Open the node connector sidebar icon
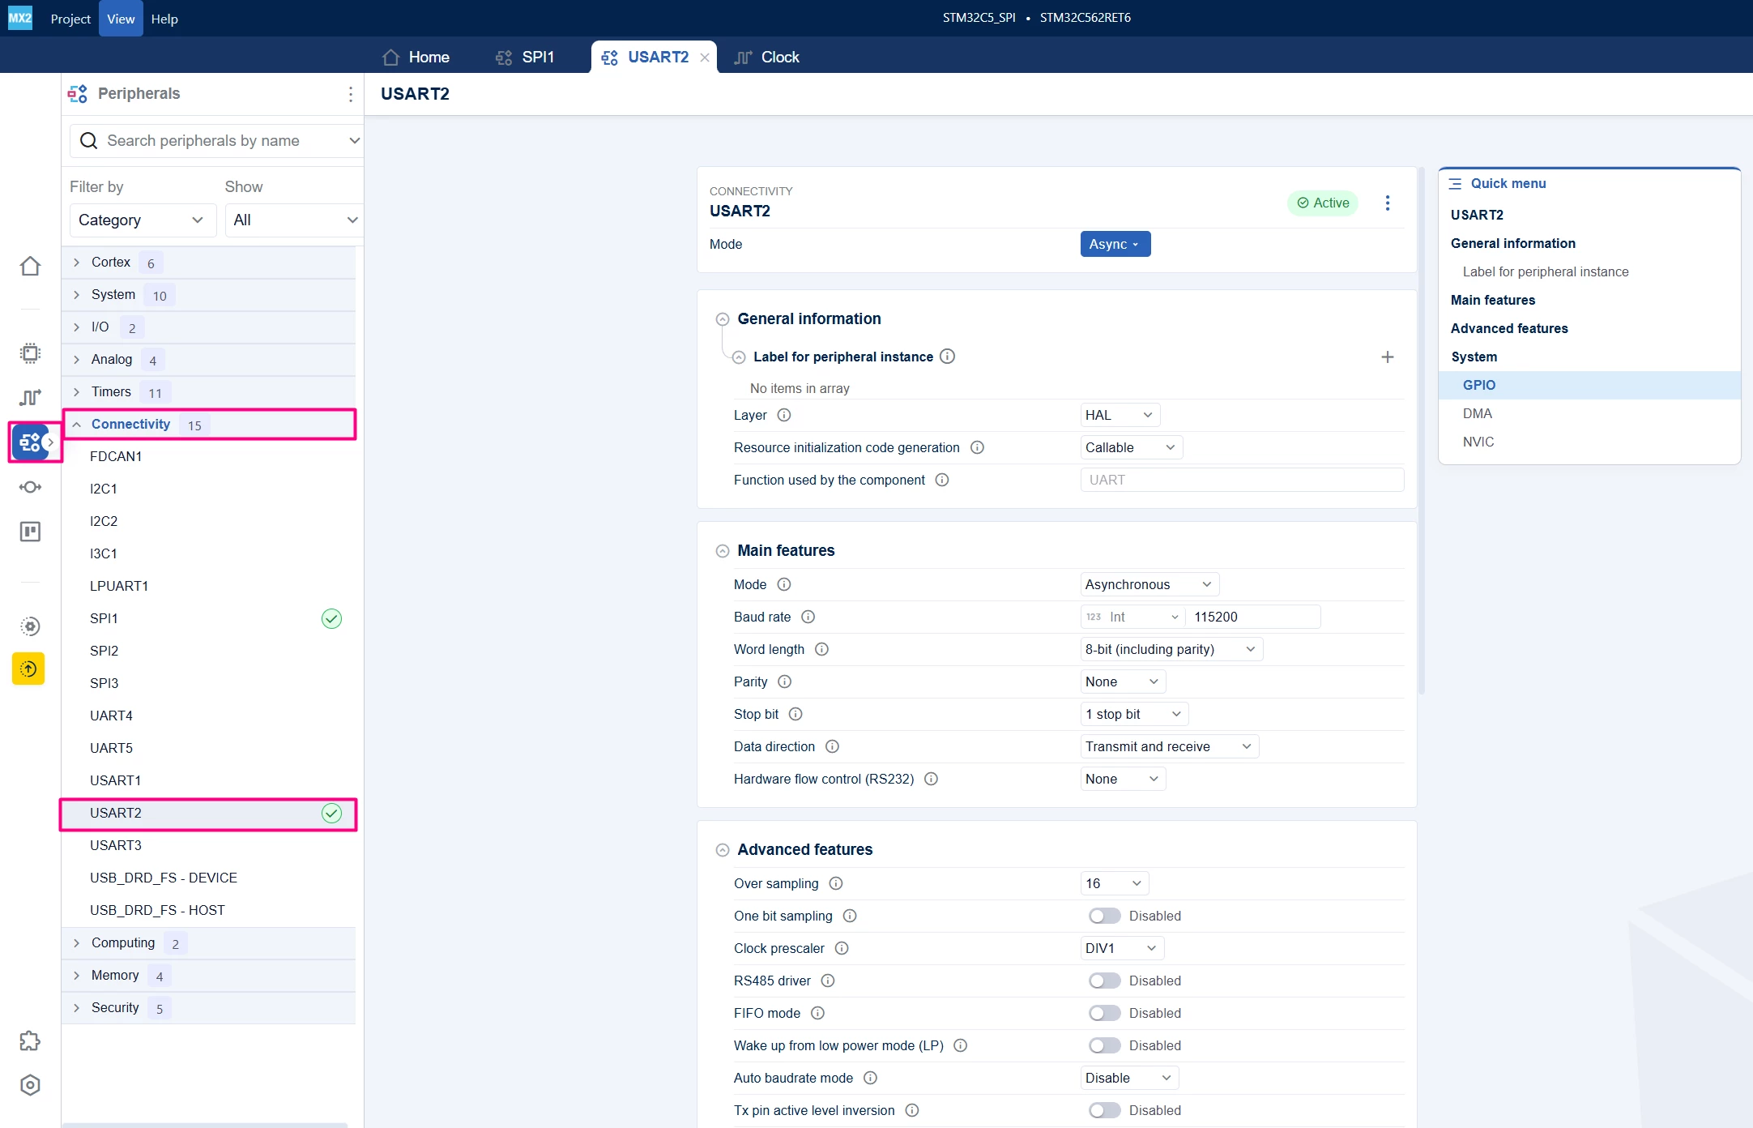1753x1128 pixels. point(30,487)
